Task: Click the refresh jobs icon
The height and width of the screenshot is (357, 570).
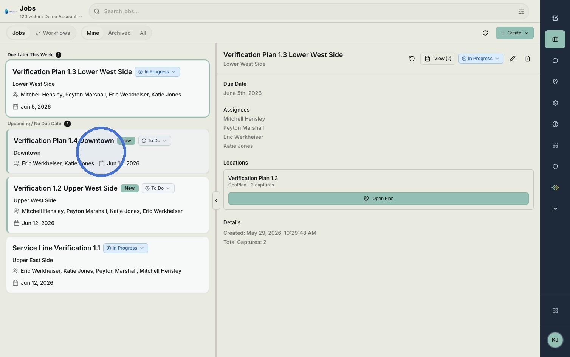Action: tap(485, 33)
